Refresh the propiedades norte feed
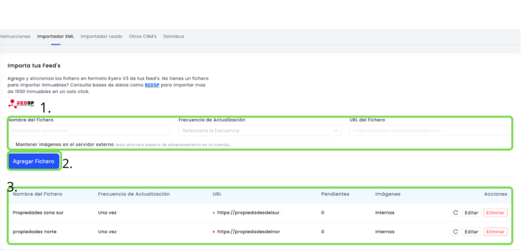Viewport: 522px width, 250px height. 455,232
